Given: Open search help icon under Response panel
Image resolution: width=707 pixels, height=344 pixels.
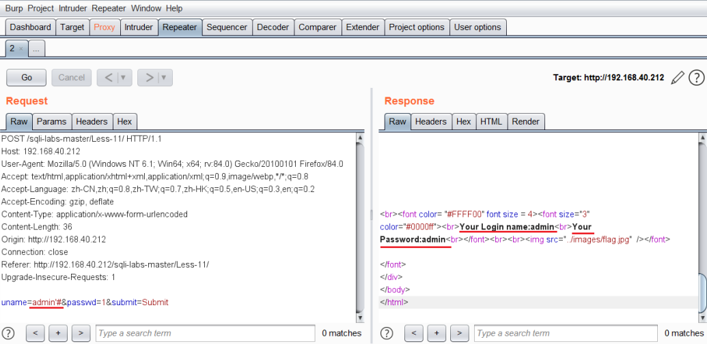Looking at the screenshot, I should pyautogui.click(x=387, y=333).
